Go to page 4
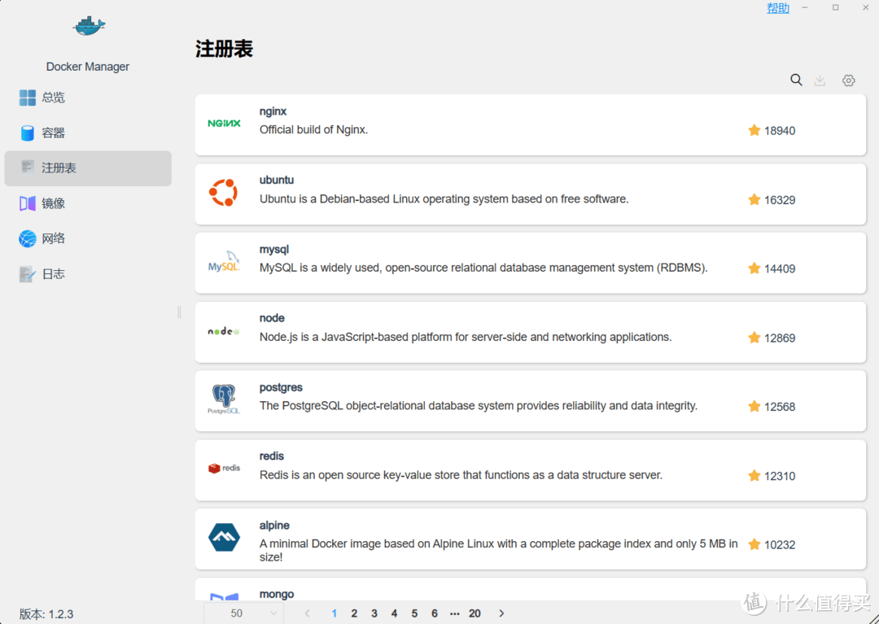The width and height of the screenshot is (879, 624). 394,613
